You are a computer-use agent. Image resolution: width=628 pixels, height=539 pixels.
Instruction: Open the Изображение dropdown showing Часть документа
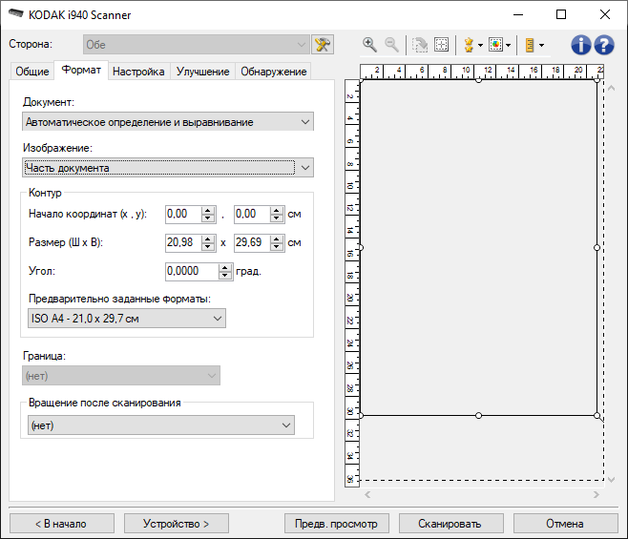coord(167,168)
